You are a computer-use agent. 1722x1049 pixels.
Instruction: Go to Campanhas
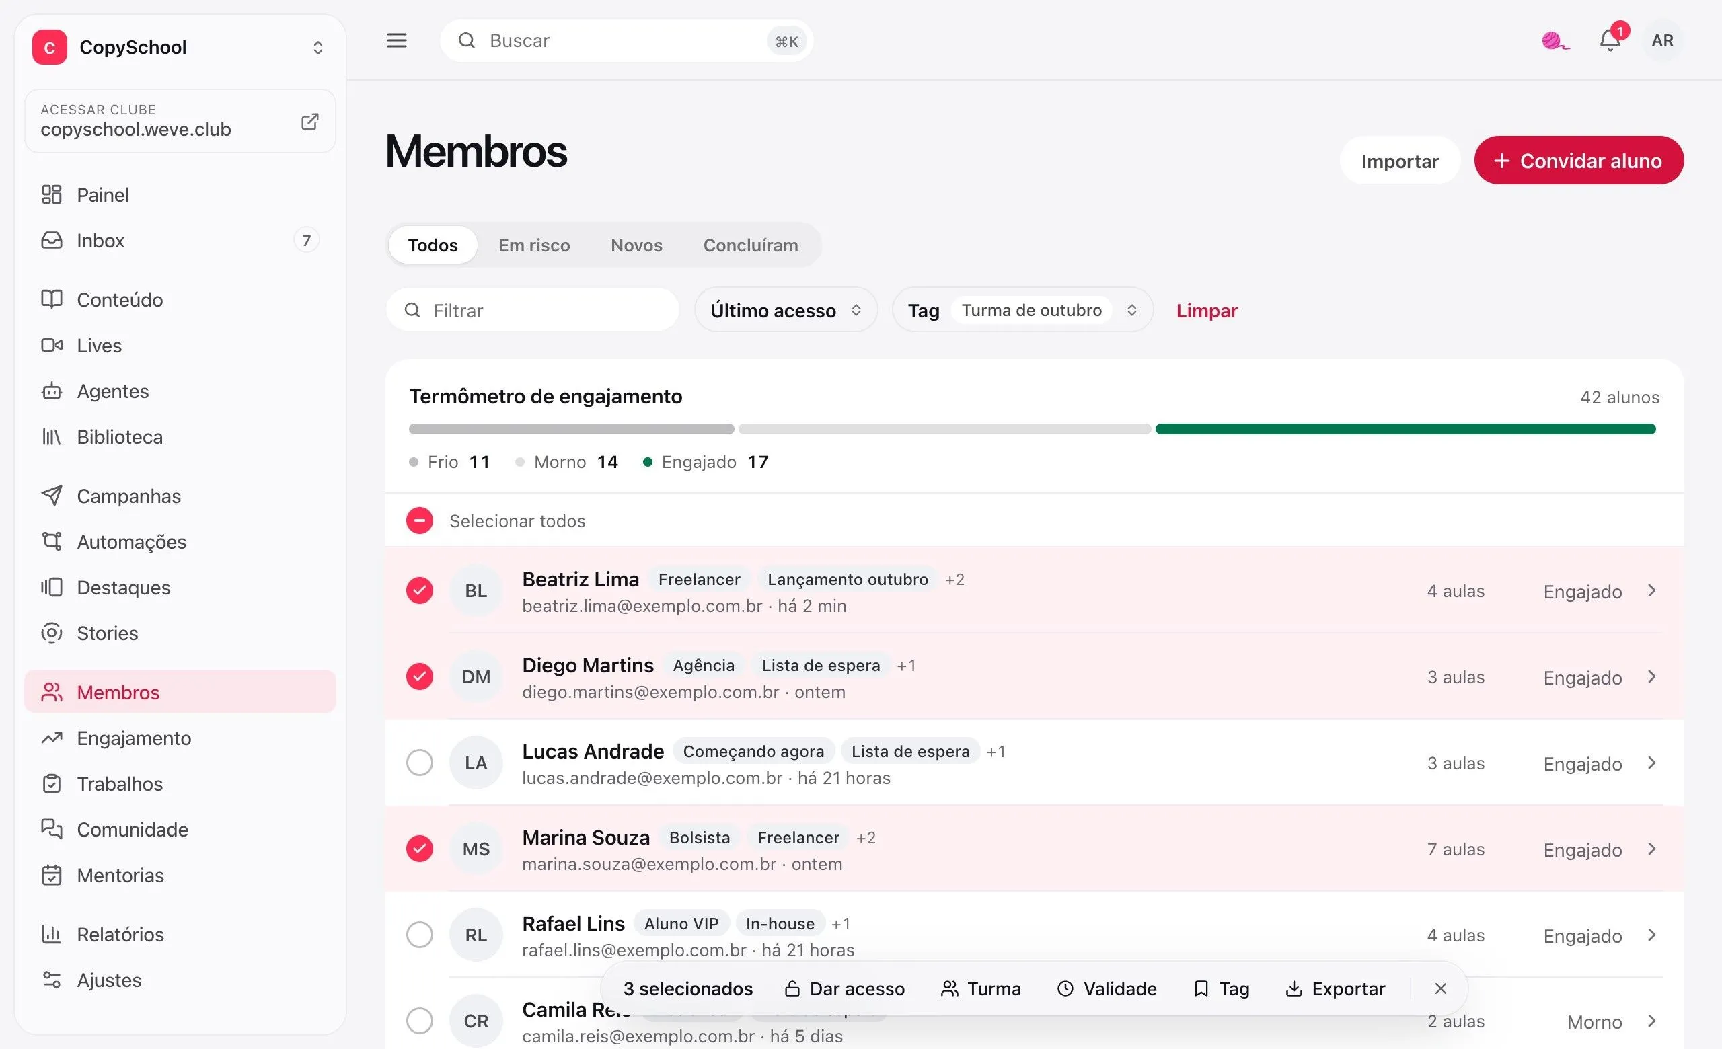(x=180, y=496)
